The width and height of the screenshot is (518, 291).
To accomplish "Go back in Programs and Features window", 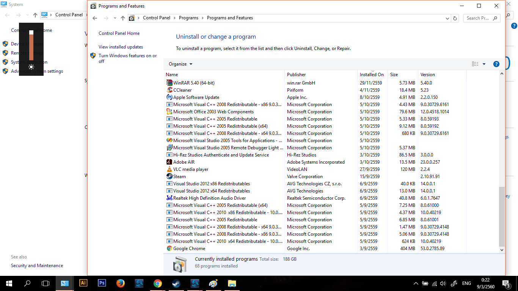I will click(x=95, y=18).
